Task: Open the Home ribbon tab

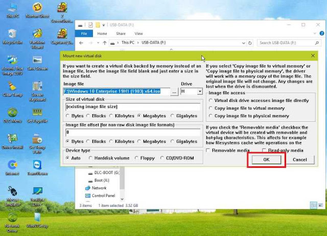Action: (102, 33)
